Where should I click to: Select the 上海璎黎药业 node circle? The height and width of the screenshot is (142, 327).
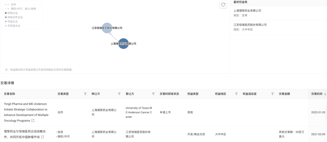pyautogui.click(x=124, y=44)
